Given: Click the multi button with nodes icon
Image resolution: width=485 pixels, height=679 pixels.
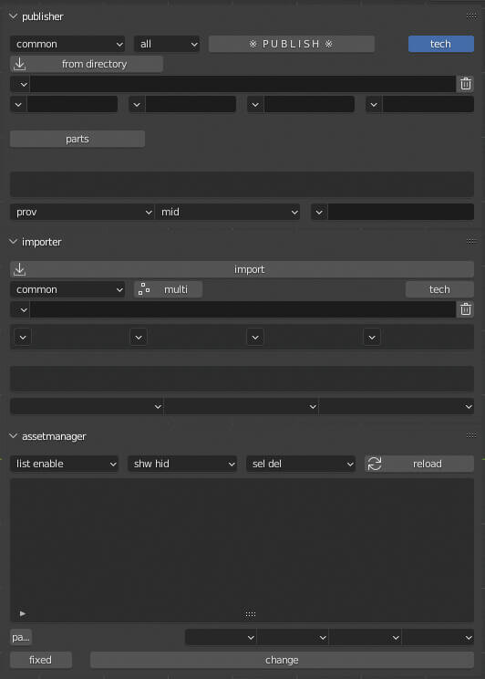Looking at the screenshot, I should (169, 289).
